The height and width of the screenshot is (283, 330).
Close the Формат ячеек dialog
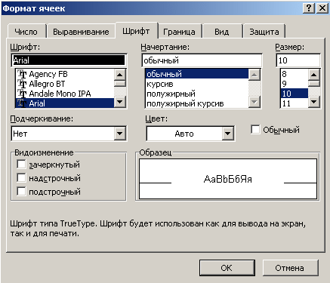[322, 8]
